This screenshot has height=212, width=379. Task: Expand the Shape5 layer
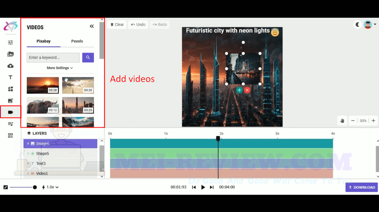[28, 153]
